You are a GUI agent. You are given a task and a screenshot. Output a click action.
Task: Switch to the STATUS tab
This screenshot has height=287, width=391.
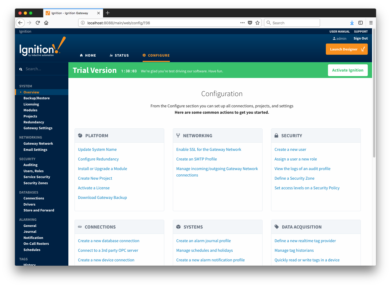pos(119,55)
